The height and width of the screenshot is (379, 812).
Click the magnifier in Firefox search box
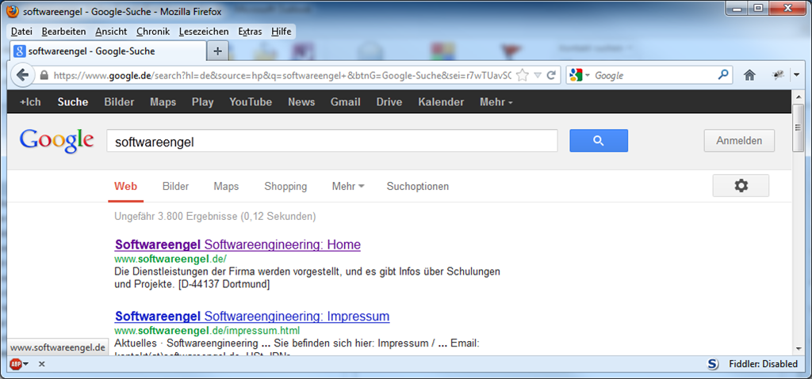click(723, 75)
